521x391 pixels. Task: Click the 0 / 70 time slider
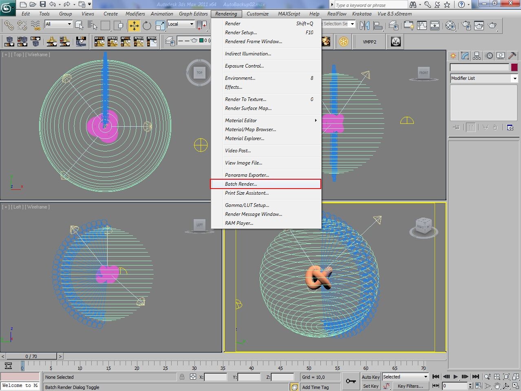click(31, 356)
